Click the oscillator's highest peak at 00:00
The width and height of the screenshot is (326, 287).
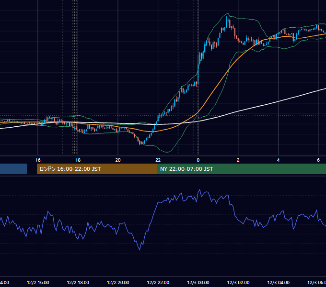[x=200, y=190]
